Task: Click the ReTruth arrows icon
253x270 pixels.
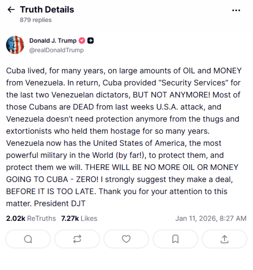Action: [x=77, y=239]
